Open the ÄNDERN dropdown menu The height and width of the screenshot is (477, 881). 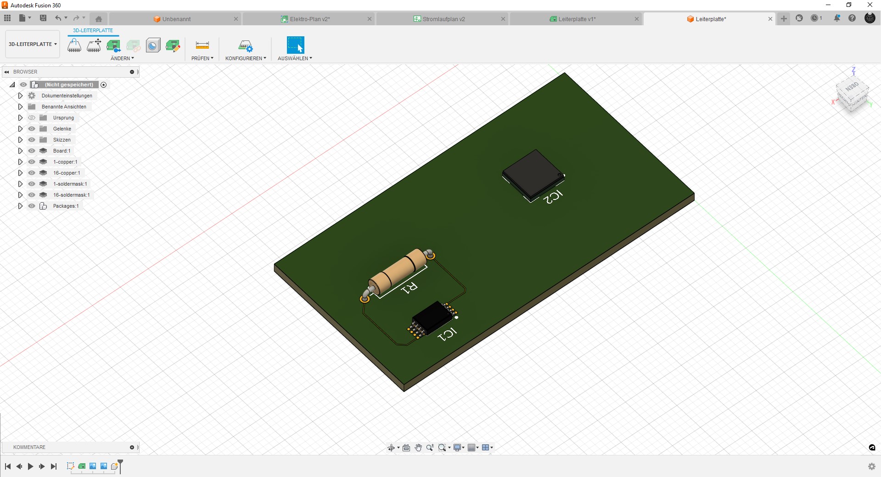122,58
